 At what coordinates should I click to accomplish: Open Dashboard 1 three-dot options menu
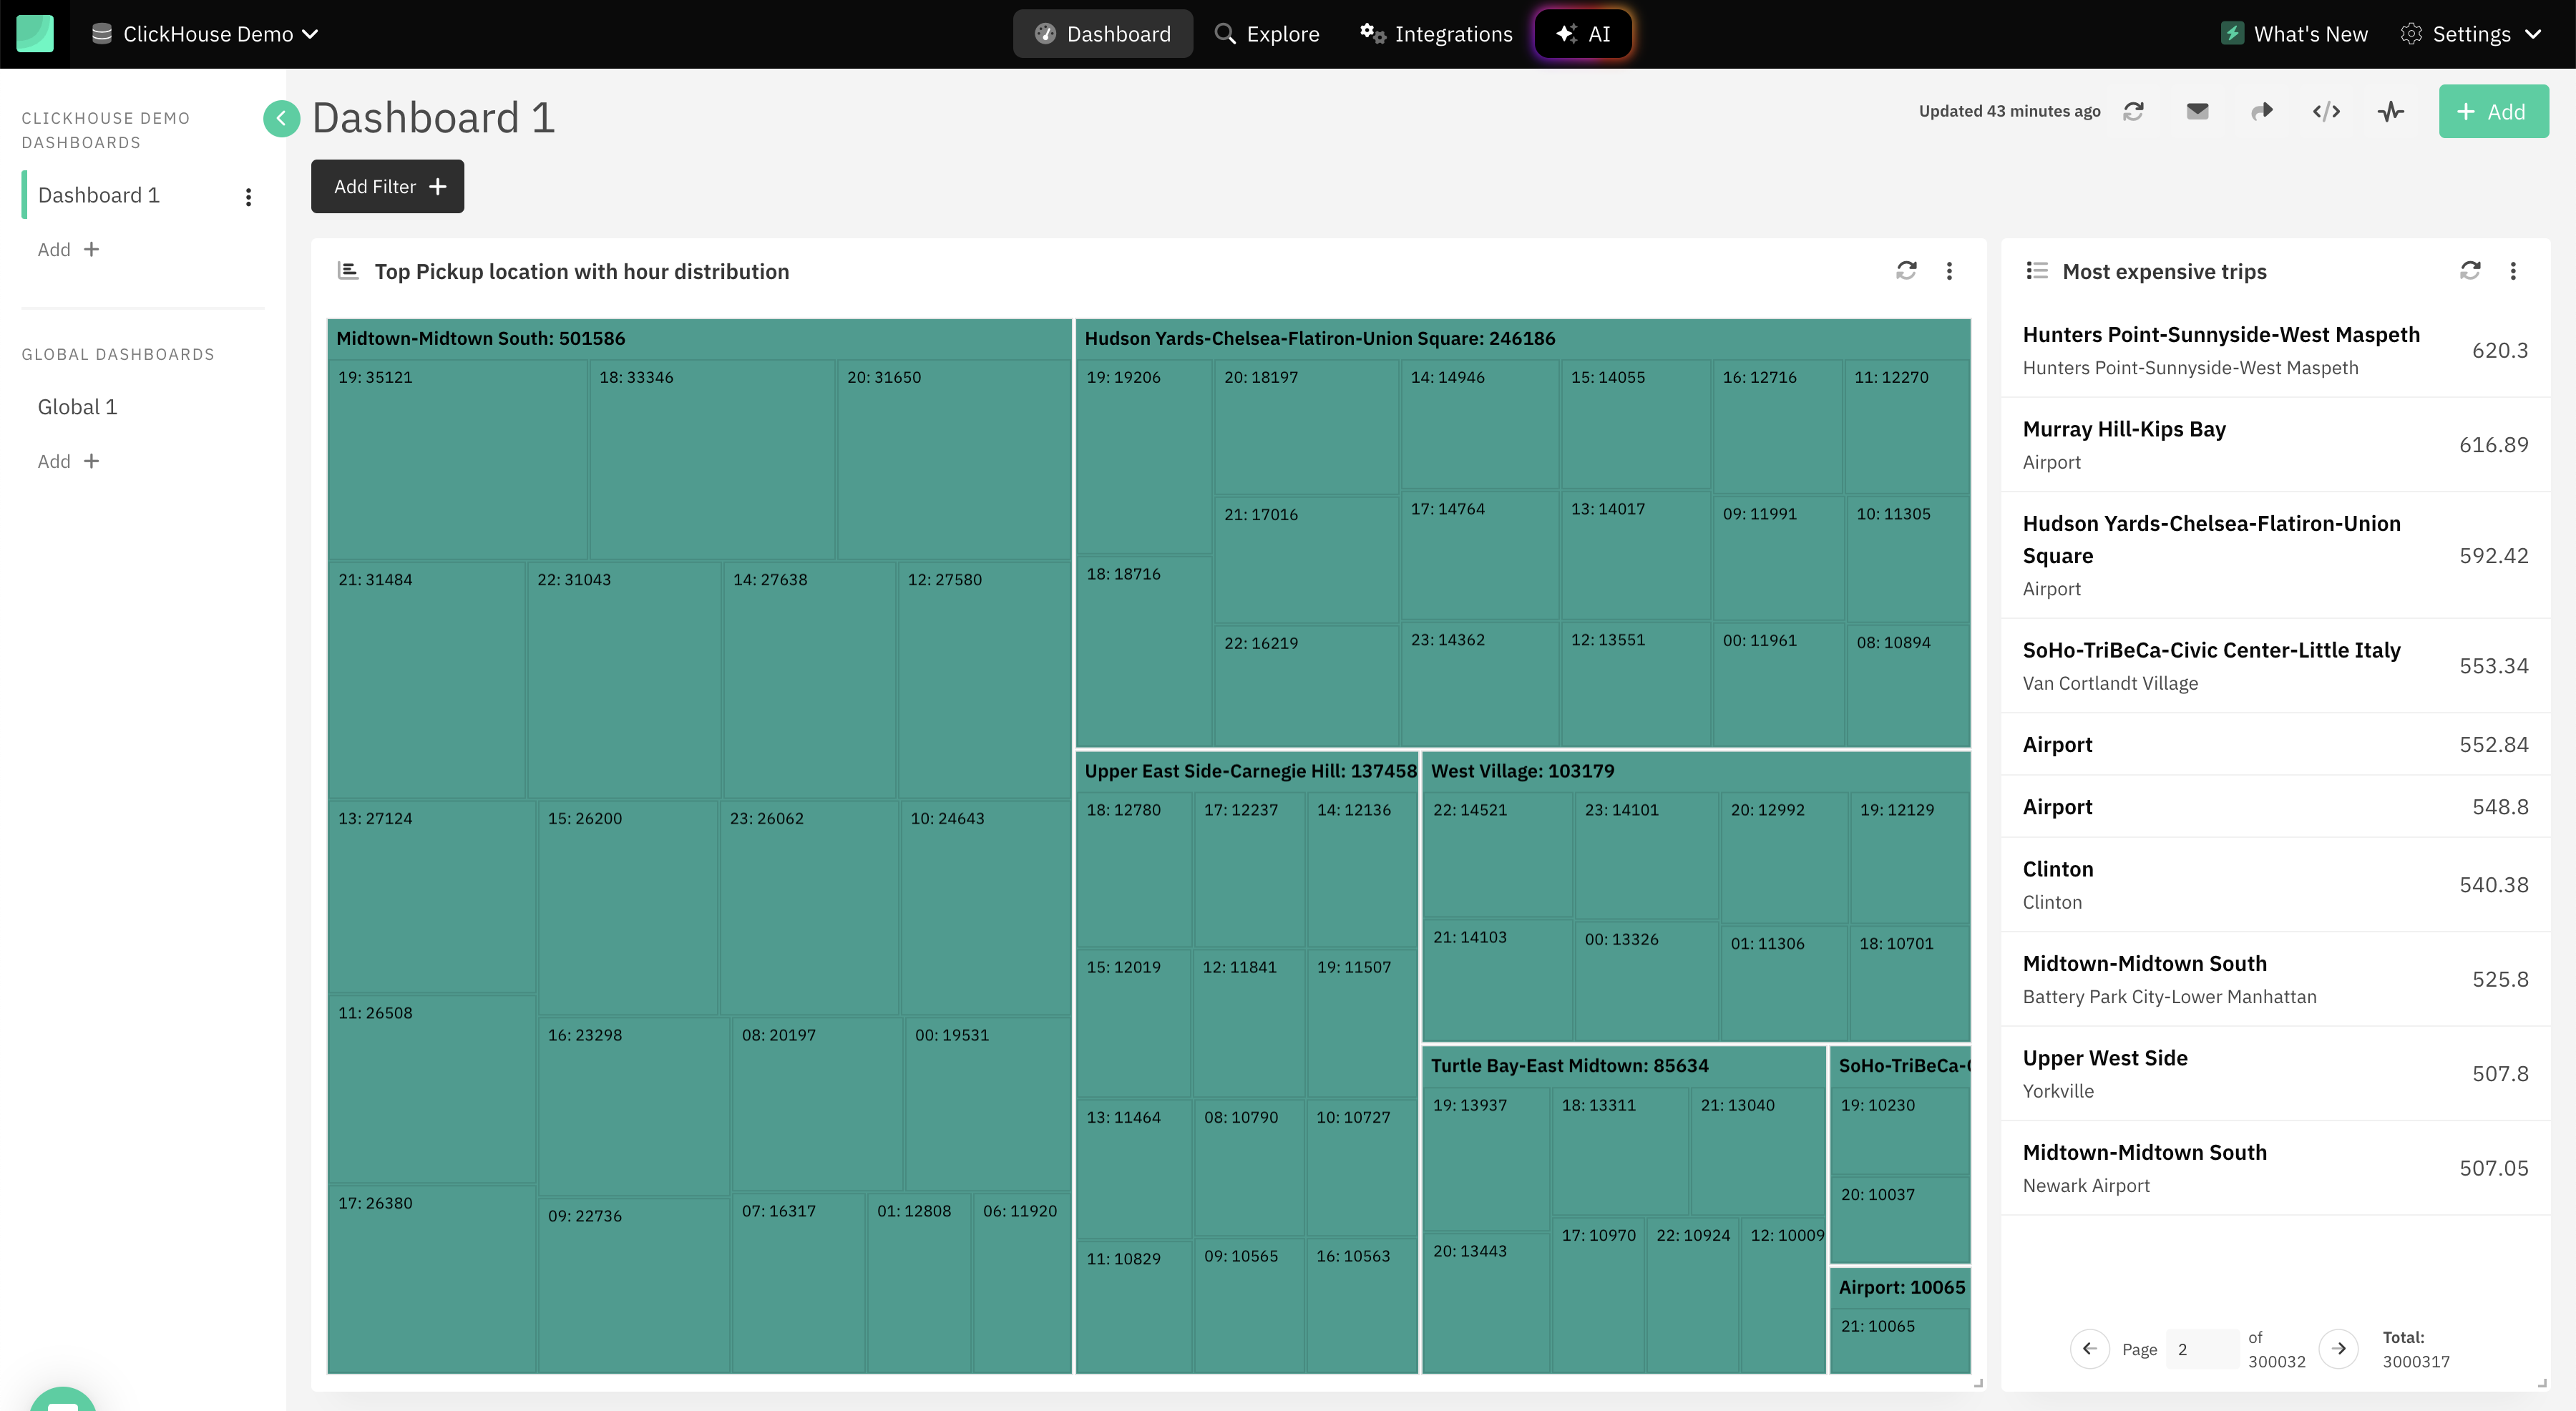[248, 197]
